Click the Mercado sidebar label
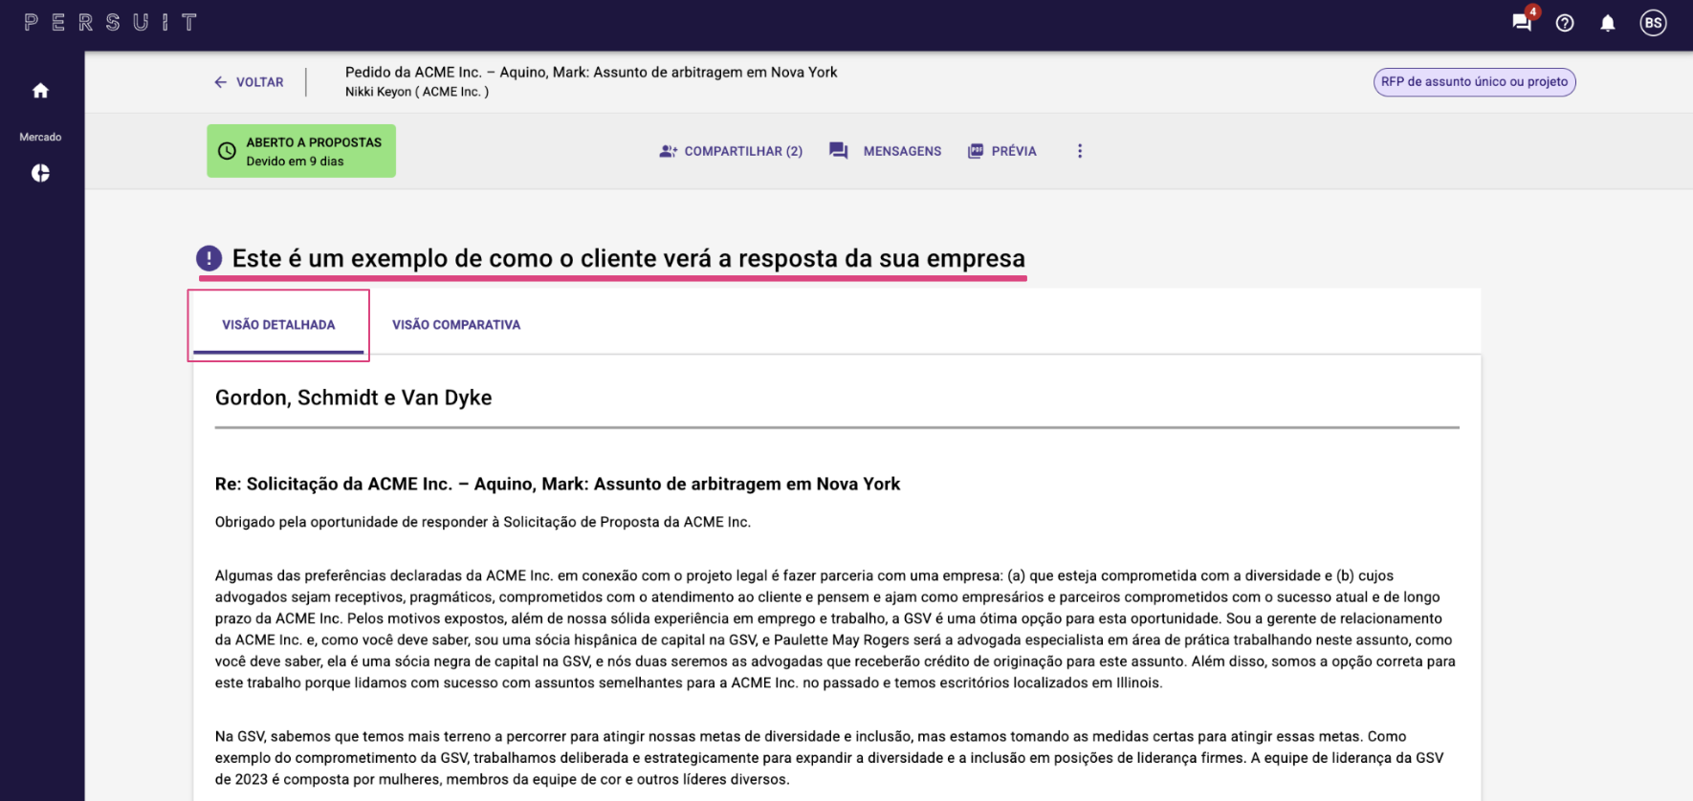1693x801 pixels. [x=40, y=137]
